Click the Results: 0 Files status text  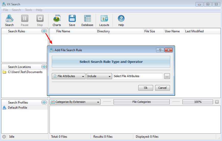[x=103, y=137]
